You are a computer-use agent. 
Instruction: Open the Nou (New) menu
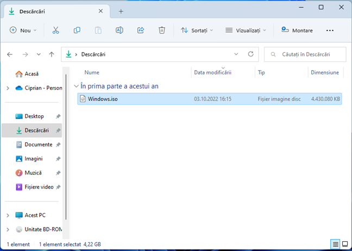pyautogui.click(x=23, y=30)
